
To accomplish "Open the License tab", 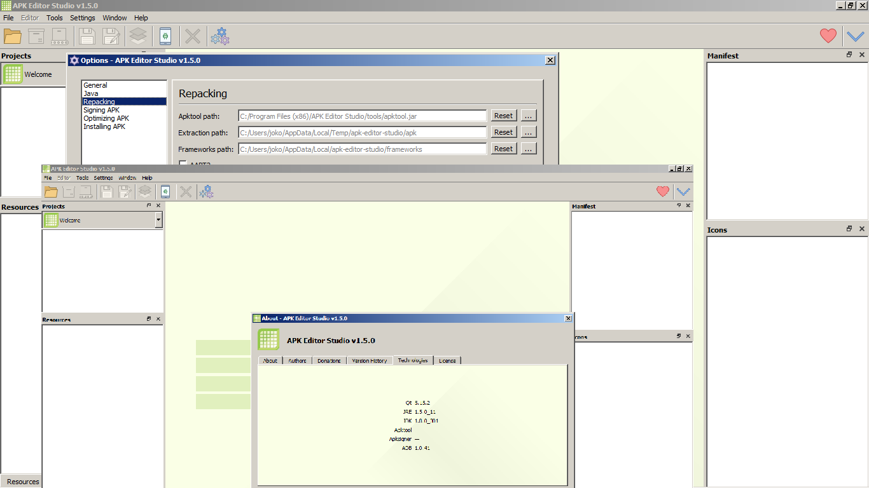I will [x=447, y=360].
